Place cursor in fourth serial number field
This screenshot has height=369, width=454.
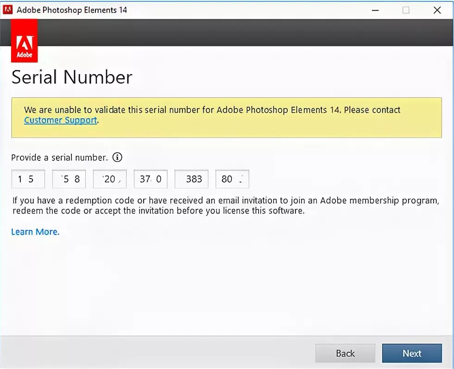[151, 179]
